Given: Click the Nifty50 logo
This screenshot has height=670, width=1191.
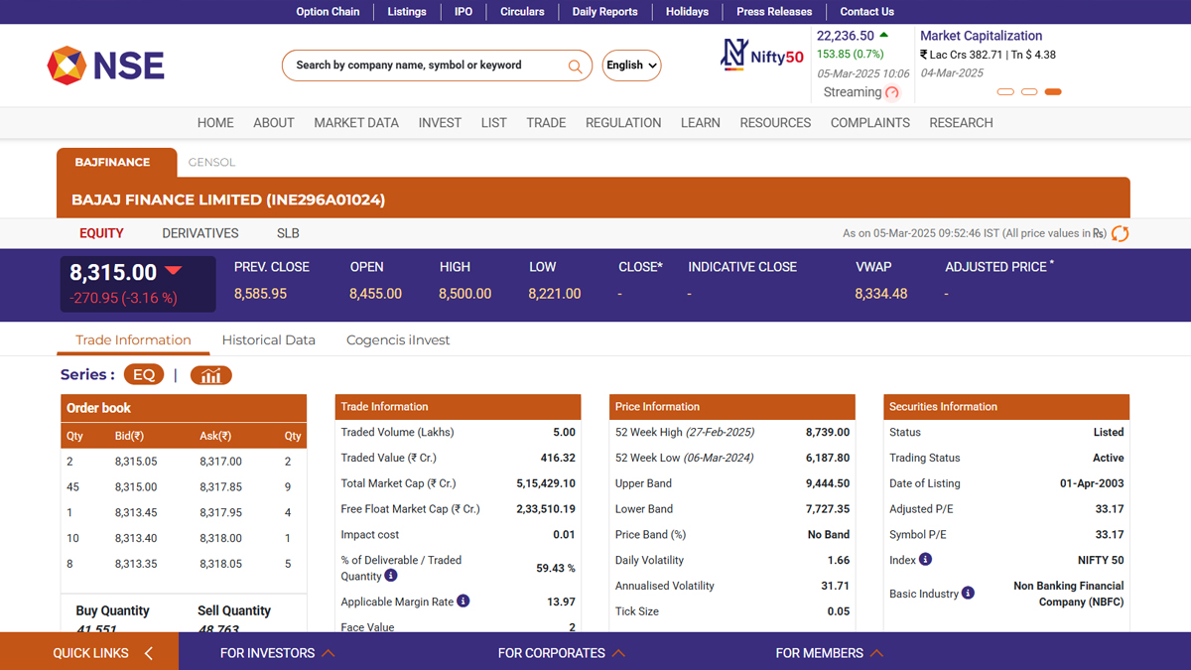Looking at the screenshot, I should (x=762, y=55).
